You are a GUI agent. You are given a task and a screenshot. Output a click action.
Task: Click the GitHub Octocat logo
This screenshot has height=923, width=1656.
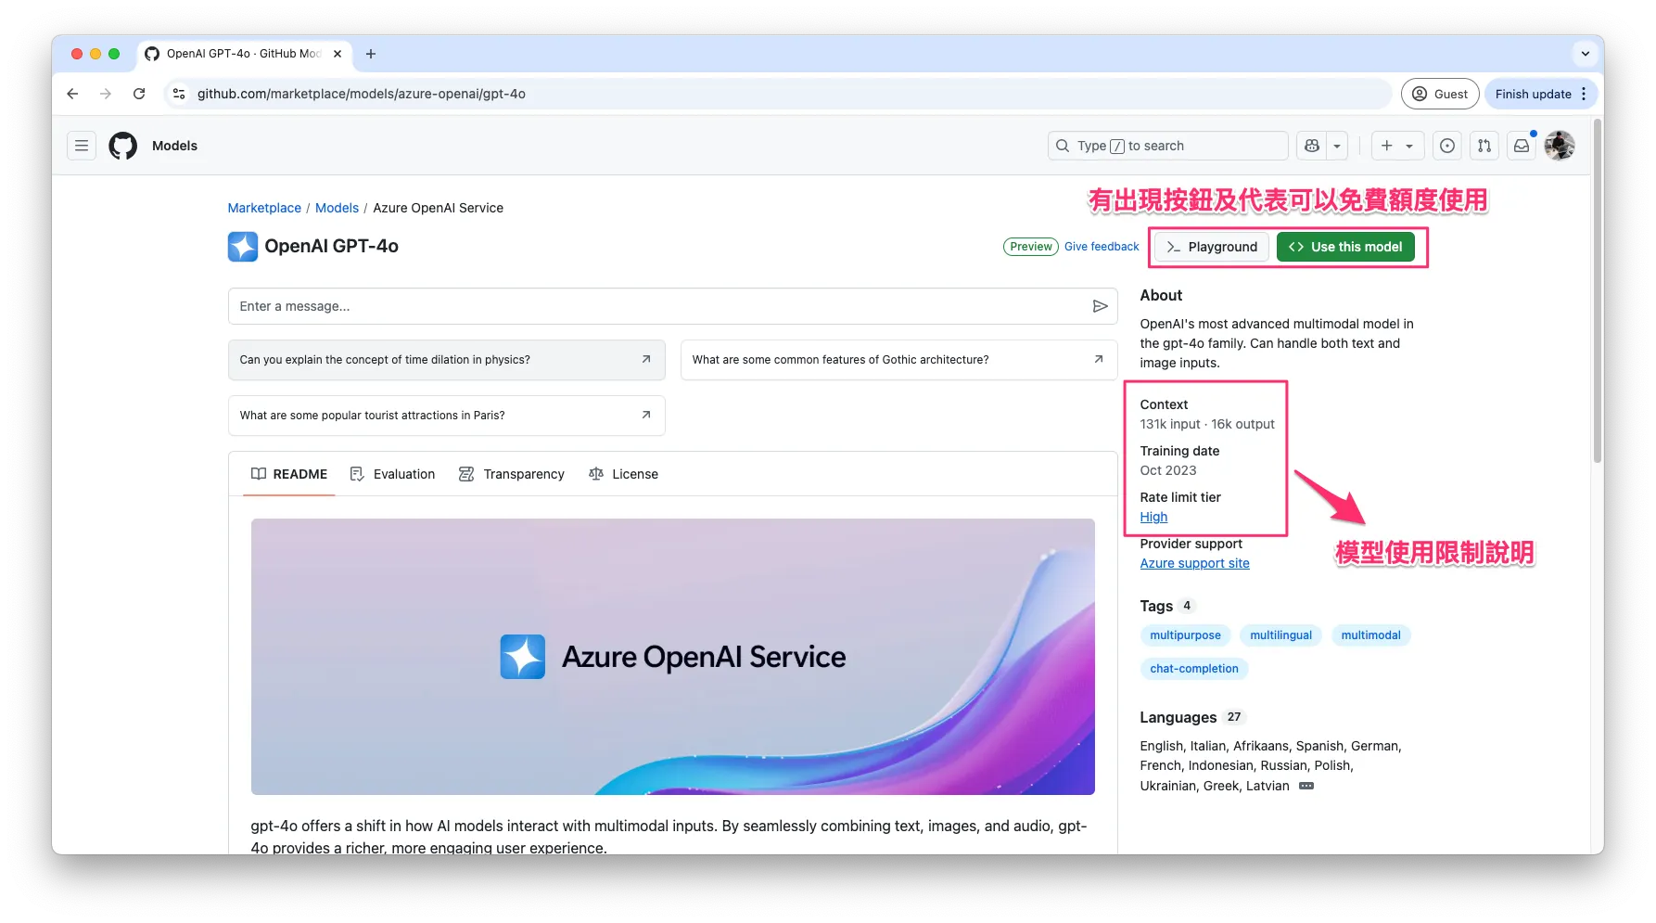(122, 146)
